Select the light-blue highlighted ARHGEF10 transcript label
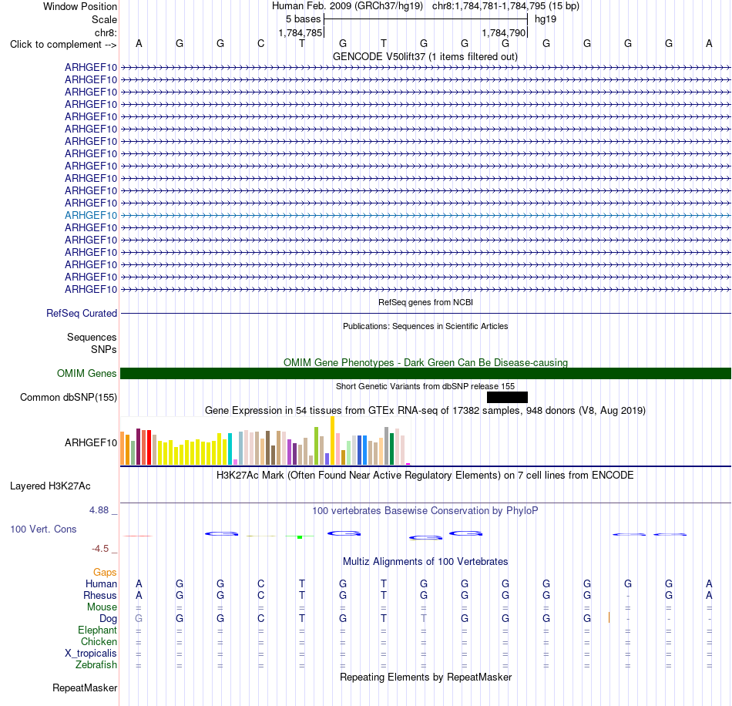732x706 pixels. point(91,215)
